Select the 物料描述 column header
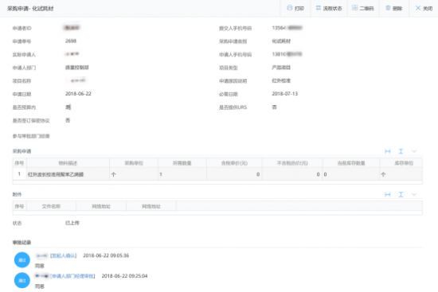The height and width of the screenshot is (292, 438). (68, 163)
